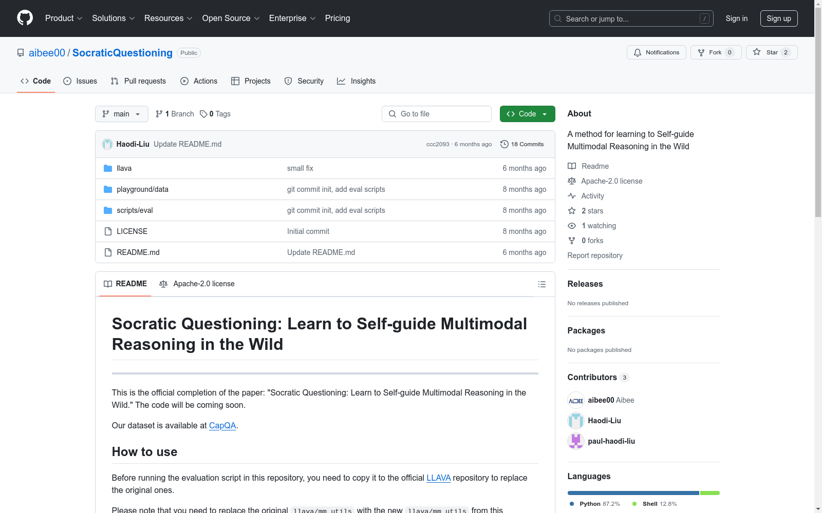Open the commit hash ccc2093
822x513 pixels.
(x=438, y=144)
